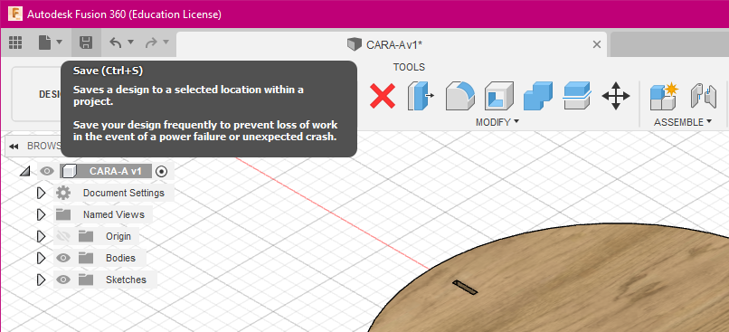Click the Bodies folder icon
Viewport: 729px width, 332px height.
(86, 258)
